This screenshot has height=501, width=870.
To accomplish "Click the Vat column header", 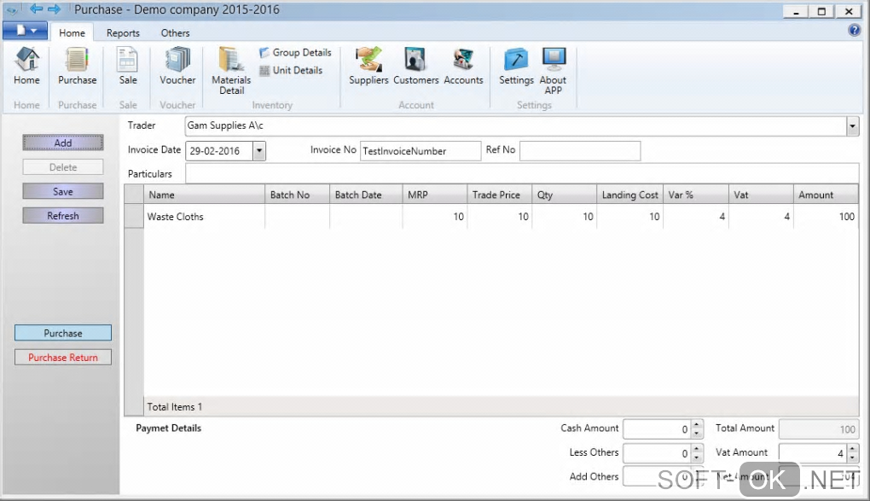I will 761,195.
